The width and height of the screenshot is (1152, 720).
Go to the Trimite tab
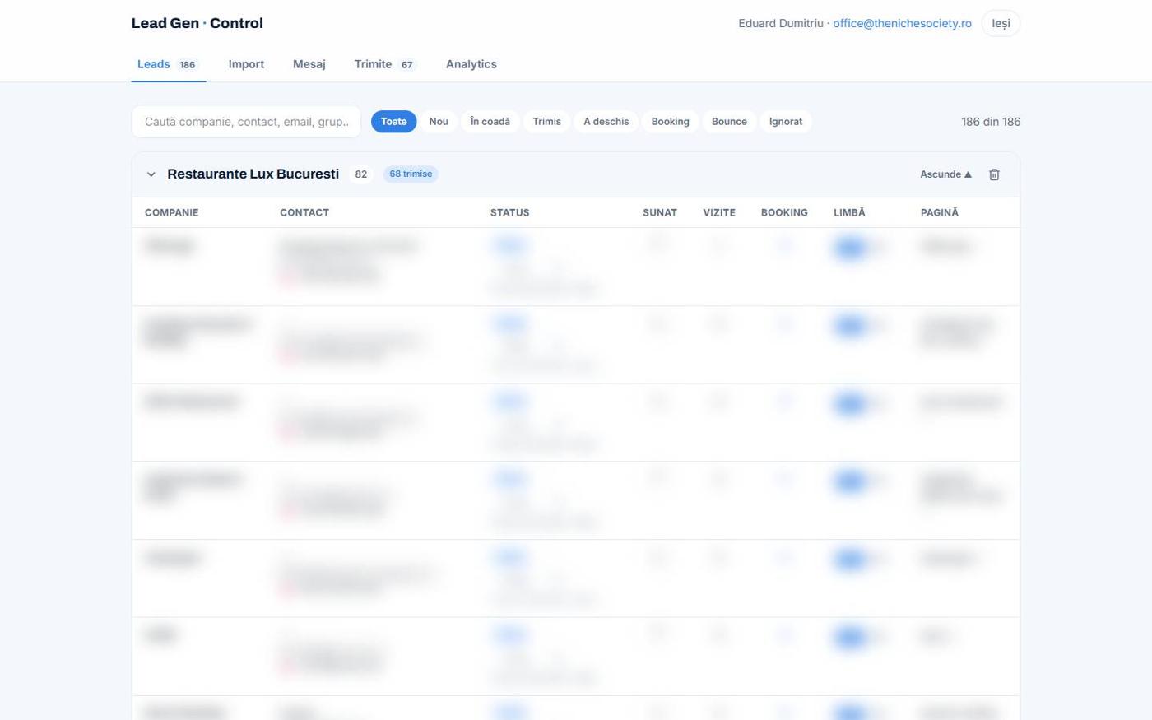[x=385, y=64]
